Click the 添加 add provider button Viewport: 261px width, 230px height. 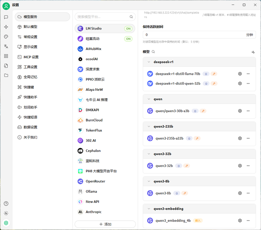105,224
